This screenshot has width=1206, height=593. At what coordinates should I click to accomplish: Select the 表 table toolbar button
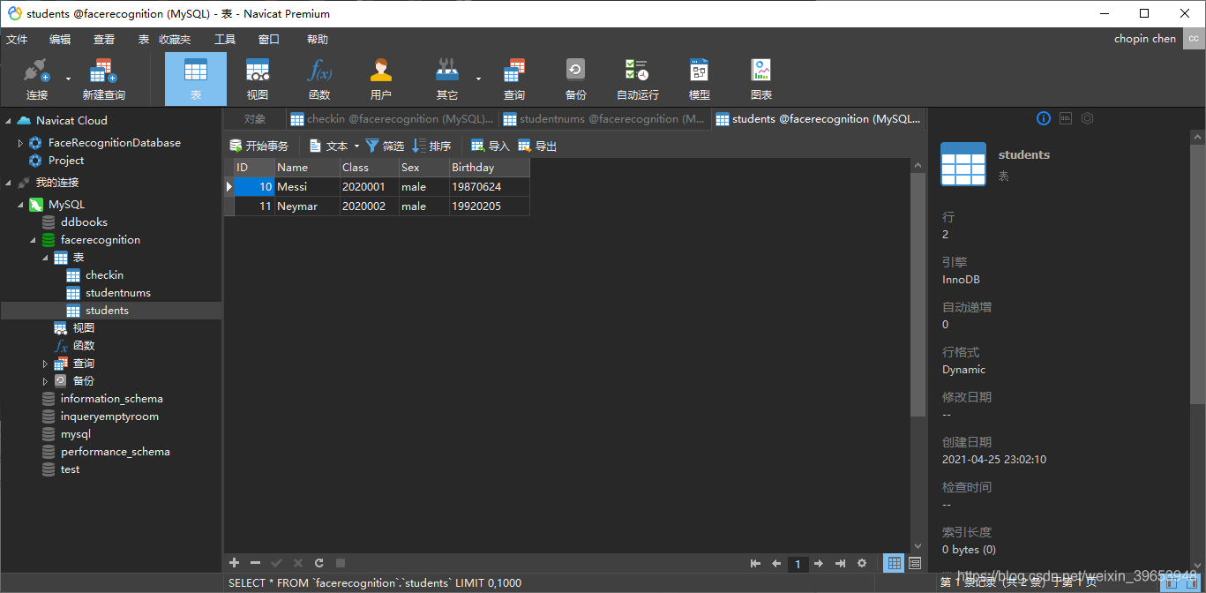(196, 79)
